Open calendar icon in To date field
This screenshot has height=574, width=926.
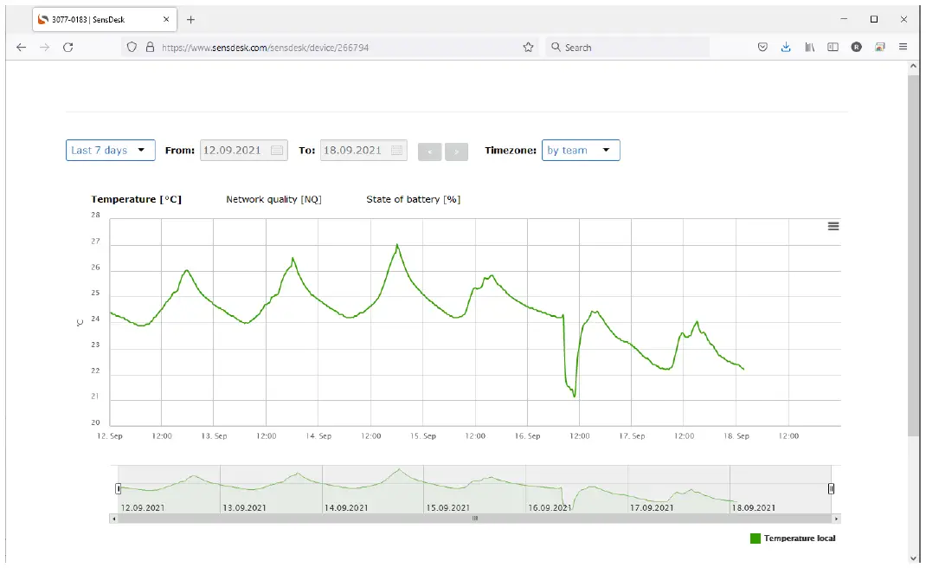[396, 151]
